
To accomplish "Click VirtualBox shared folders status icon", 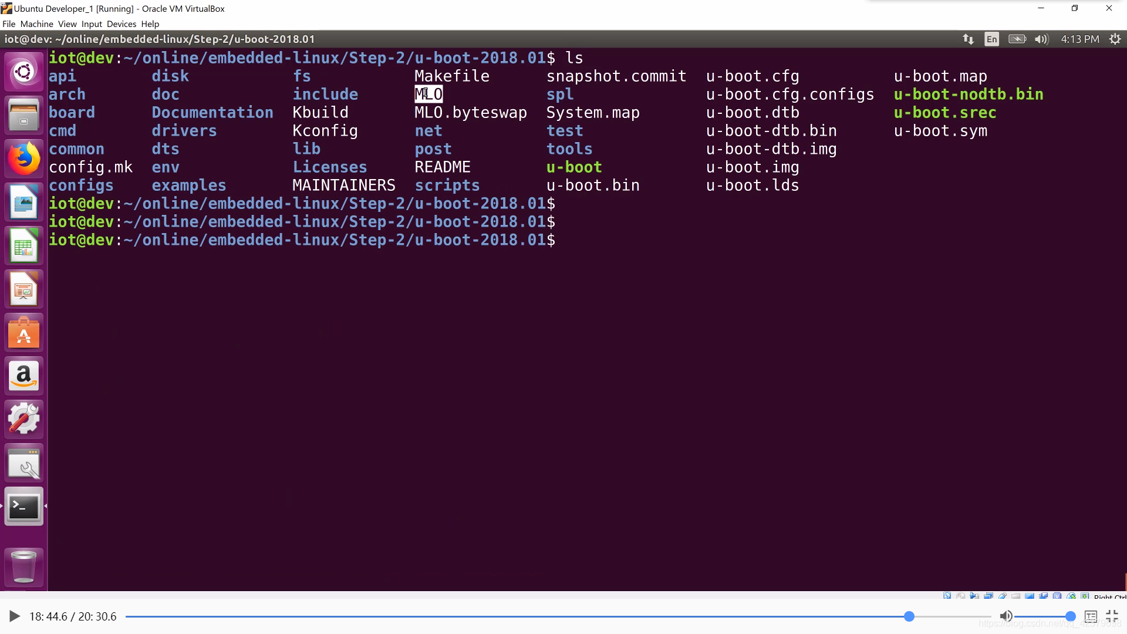I will (1016, 595).
